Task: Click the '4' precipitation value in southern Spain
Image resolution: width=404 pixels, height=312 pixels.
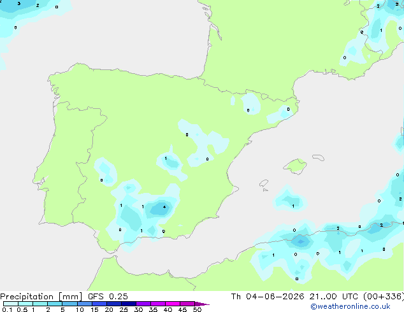Action: click(164, 207)
